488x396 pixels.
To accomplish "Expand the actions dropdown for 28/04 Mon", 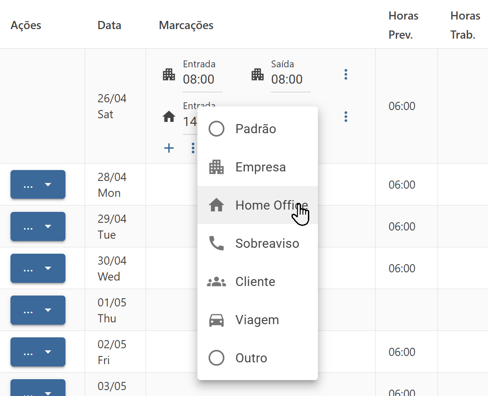I will [38, 185].
